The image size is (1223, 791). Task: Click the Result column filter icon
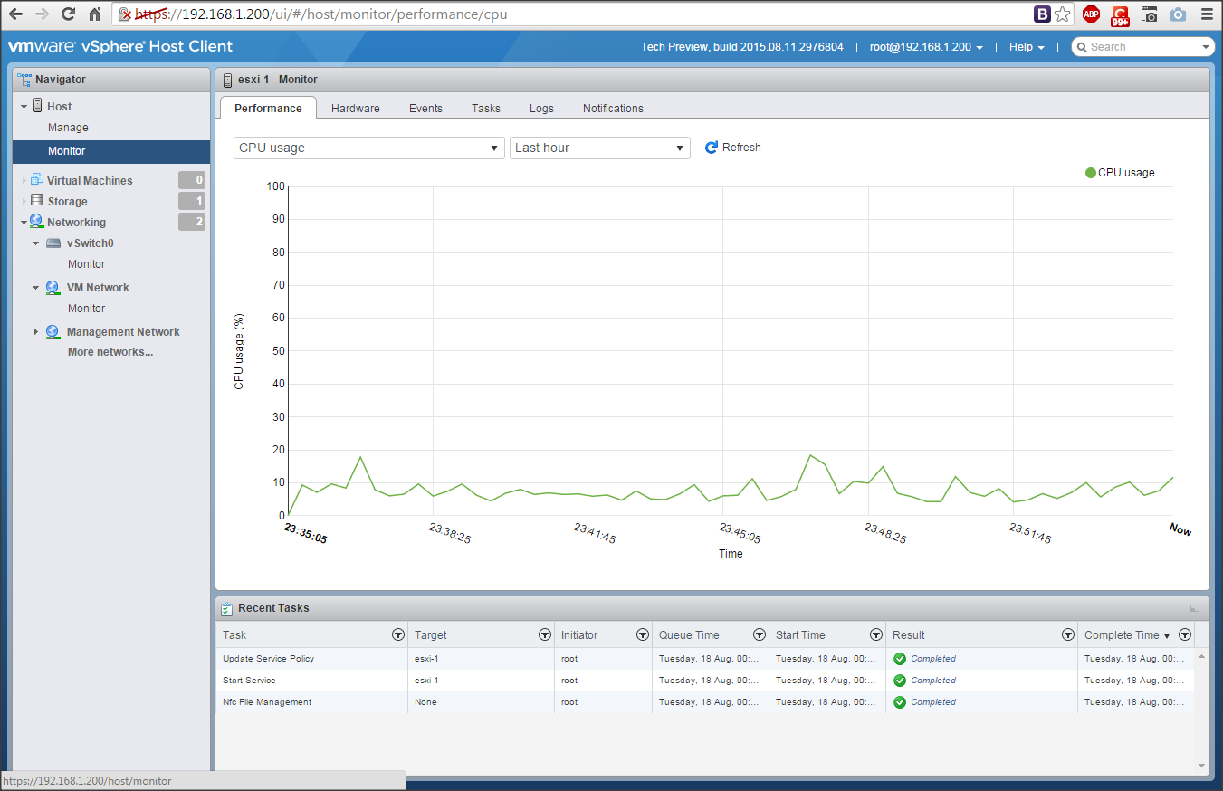click(1067, 635)
